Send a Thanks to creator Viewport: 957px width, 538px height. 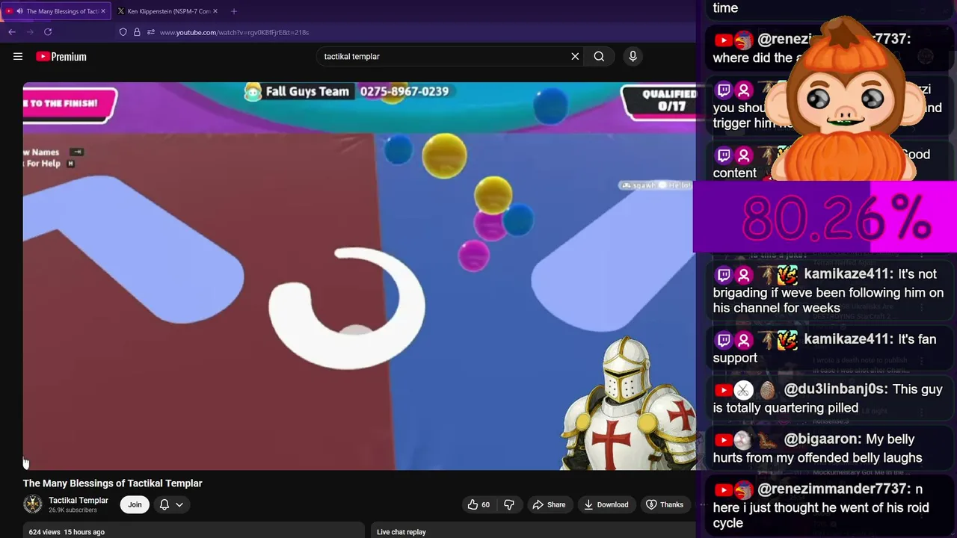click(x=665, y=504)
